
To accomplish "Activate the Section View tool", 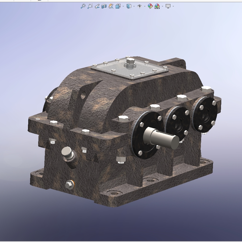I will (x=104, y=6).
